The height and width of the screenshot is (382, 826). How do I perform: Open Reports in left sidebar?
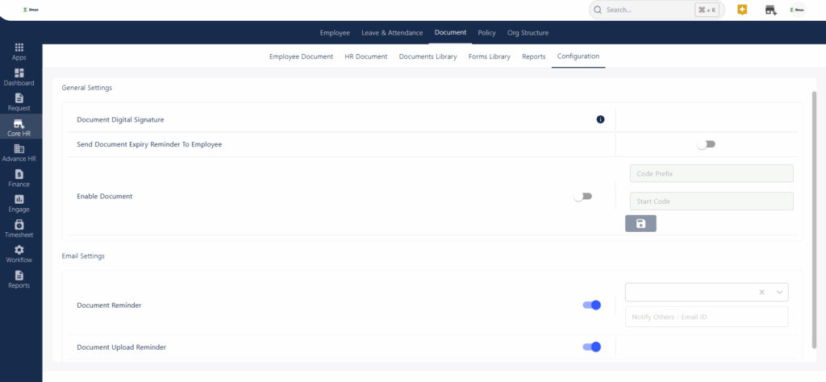pos(19,279)
